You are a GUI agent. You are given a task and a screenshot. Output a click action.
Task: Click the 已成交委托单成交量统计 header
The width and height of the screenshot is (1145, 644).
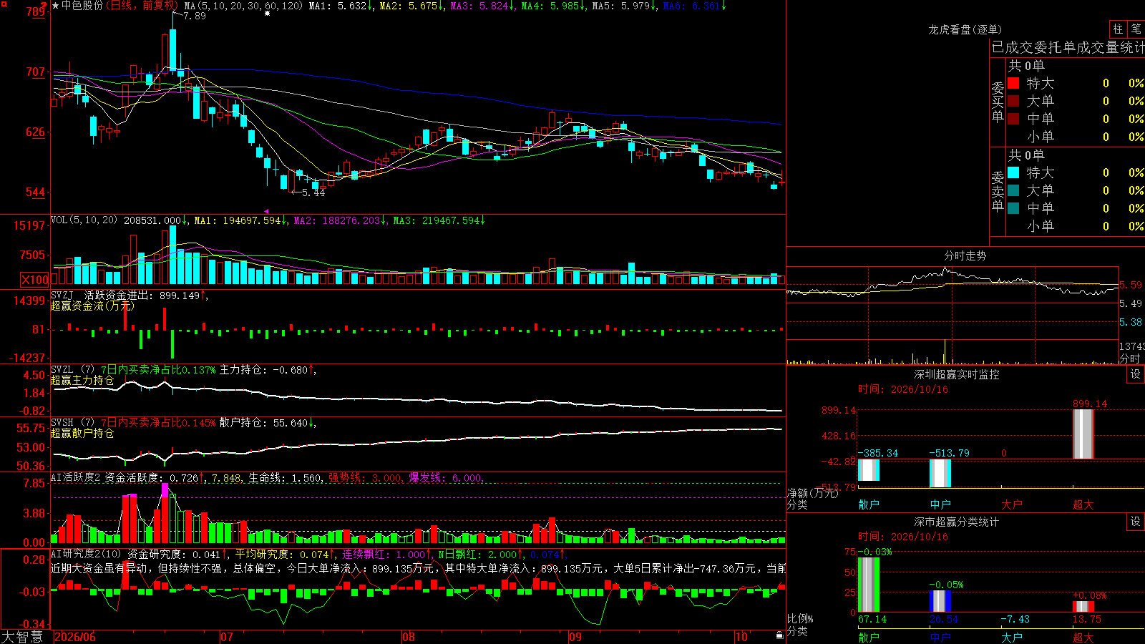point(1068,47)
